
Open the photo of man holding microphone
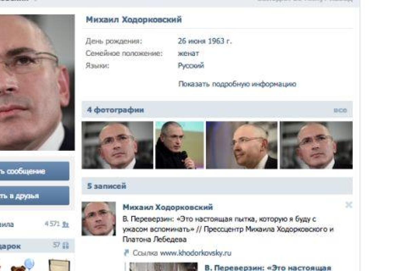click(x=180, y=145)
